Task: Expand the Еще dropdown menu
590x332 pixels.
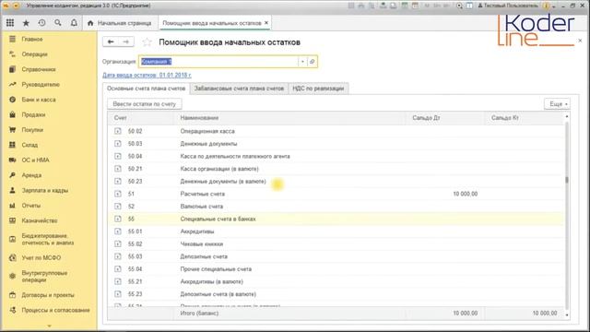Action: pos(557,104)
